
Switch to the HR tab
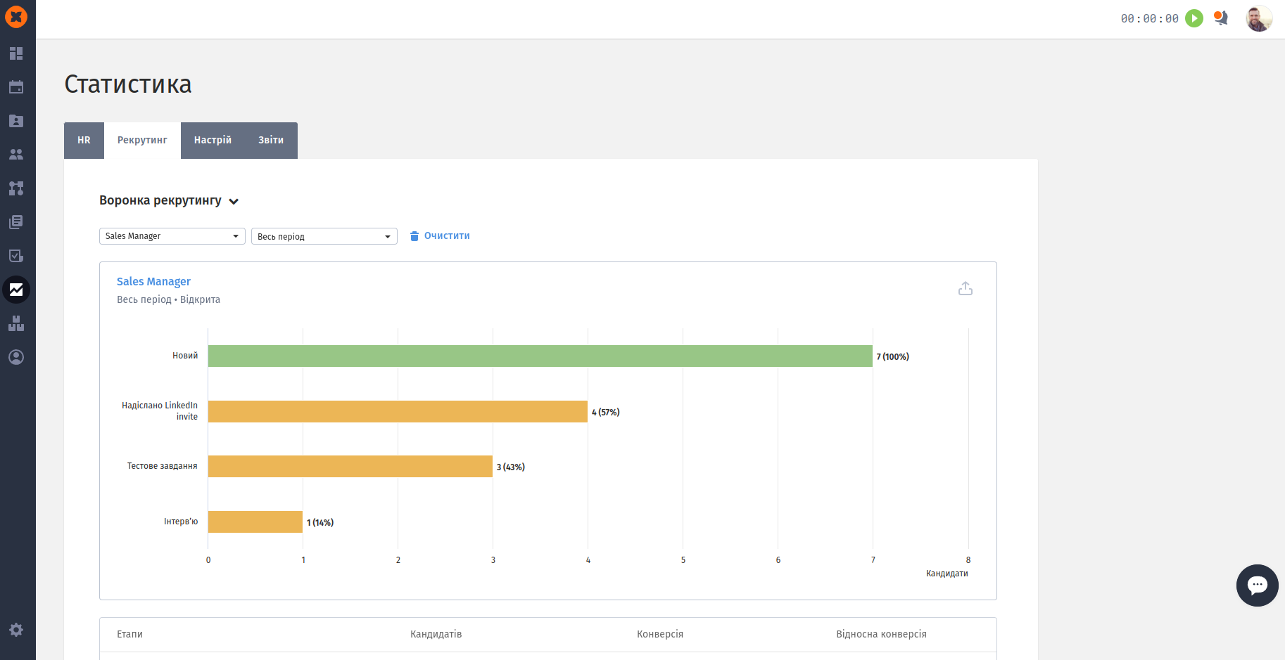(84, 141)
